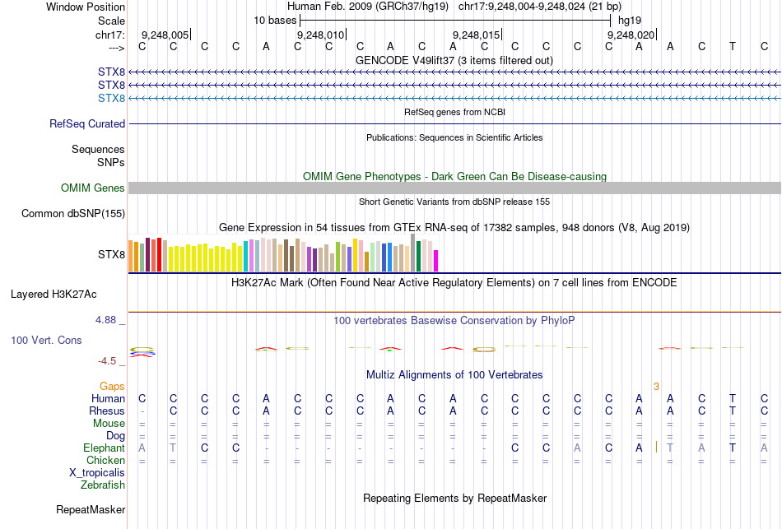Click the black STX8 label beside GTEx bars

(111, 255)
